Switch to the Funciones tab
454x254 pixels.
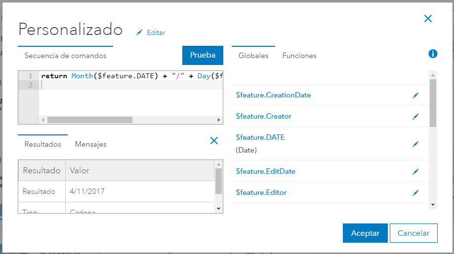[x=299, y=56]
